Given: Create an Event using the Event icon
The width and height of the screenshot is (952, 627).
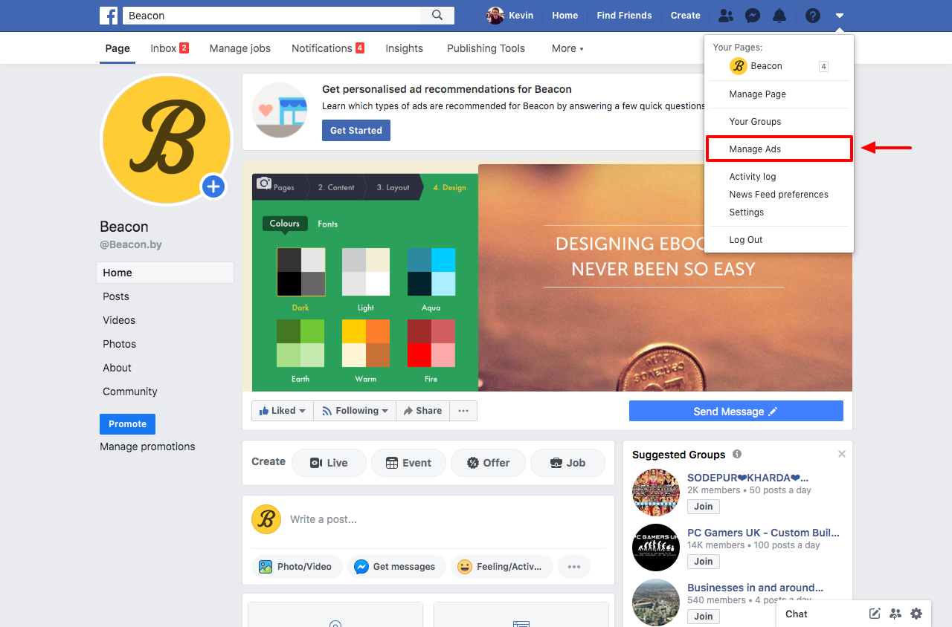Looking at the screenshot, I should (x=408, y=462).
